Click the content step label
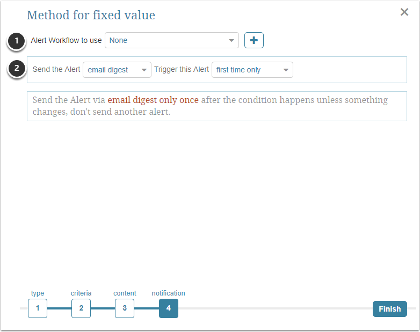The height and width of the screenshot is (332, 420). 125,293
